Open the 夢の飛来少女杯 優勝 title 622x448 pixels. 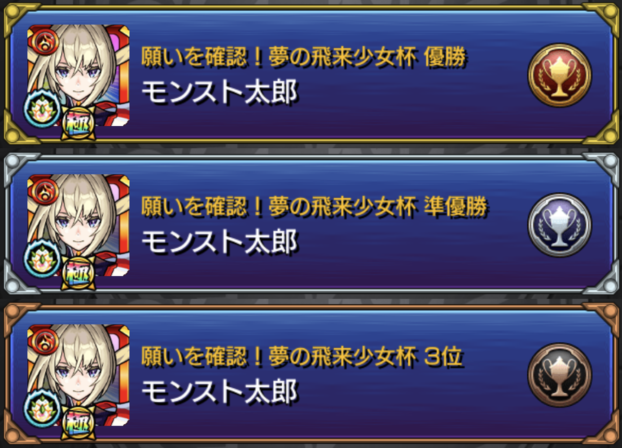[304, 57]
